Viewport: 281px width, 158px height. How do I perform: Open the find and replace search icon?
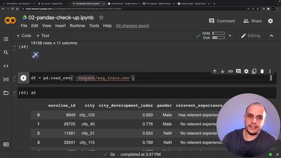point(6,53)
